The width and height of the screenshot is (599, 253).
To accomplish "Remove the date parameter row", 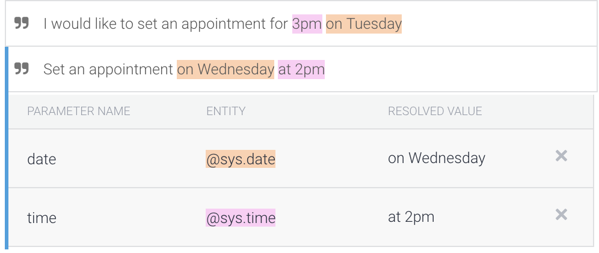I will 561,156.
